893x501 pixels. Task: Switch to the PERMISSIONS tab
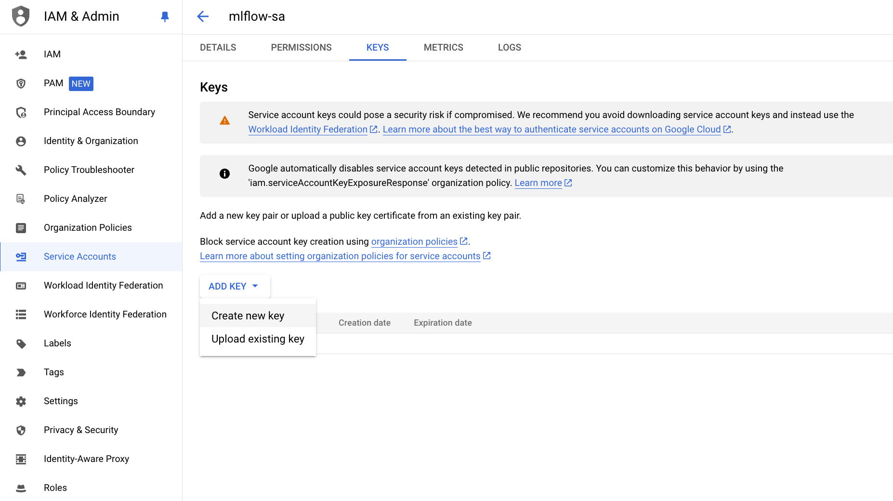pyautogui.click(x=301, y=47)
